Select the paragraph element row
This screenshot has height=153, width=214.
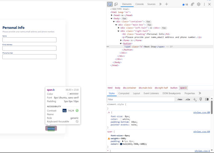[162, 37]
